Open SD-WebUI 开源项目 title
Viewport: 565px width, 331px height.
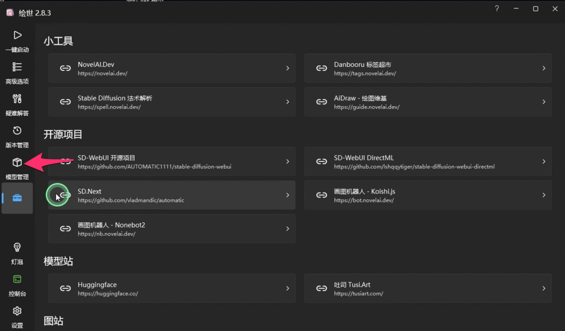point(106,158)
